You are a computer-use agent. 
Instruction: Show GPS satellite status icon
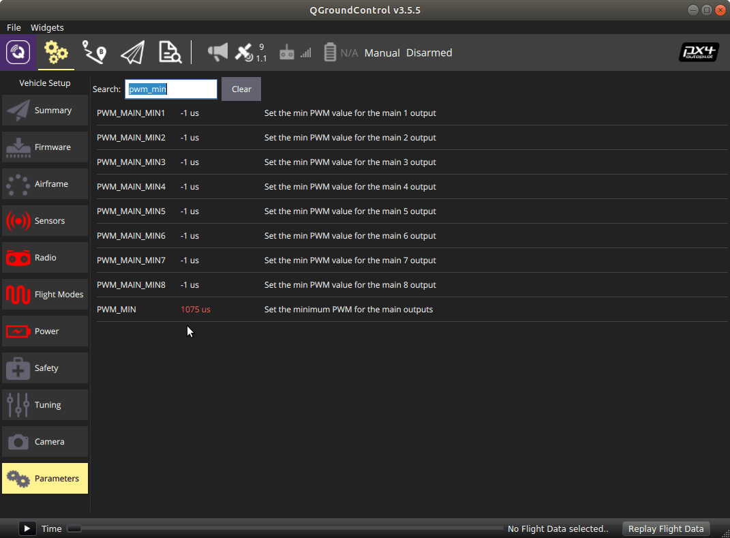243,53
